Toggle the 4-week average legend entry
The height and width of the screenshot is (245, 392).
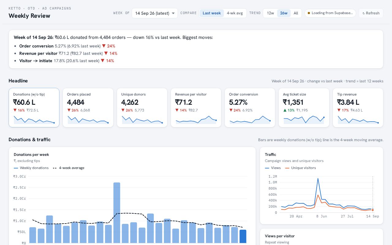(x=69, y=168)
